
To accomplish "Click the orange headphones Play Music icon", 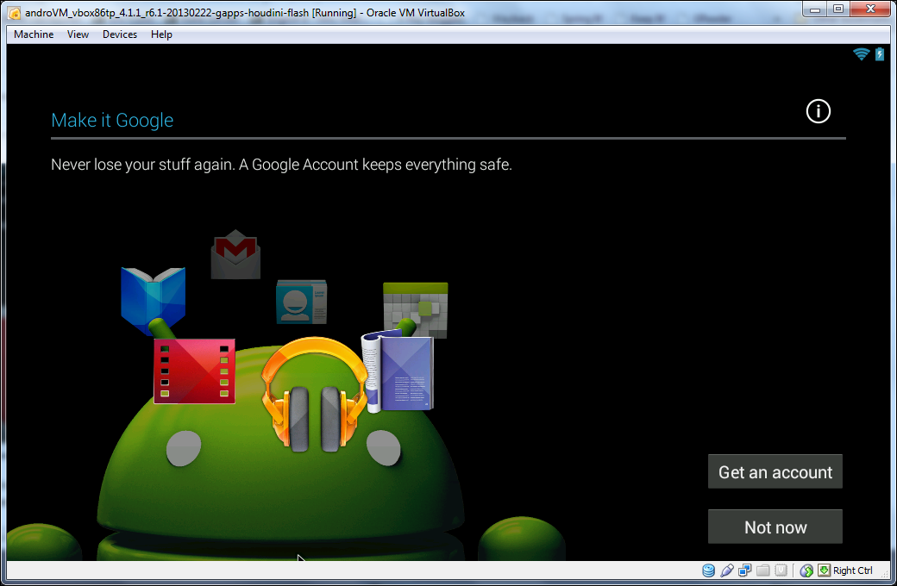I will 314,395.
